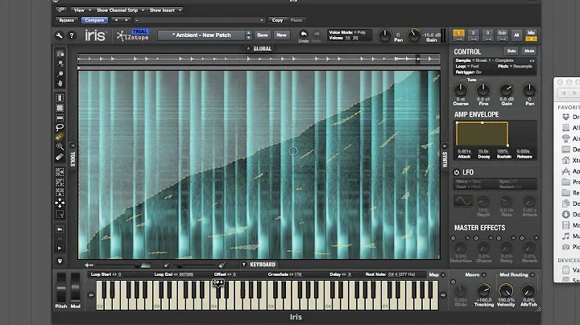Click the Dropbox icon in Finder sidebar
Image resolution: width=580 pixels, height=325 pixels.
[x=565, y=117]
